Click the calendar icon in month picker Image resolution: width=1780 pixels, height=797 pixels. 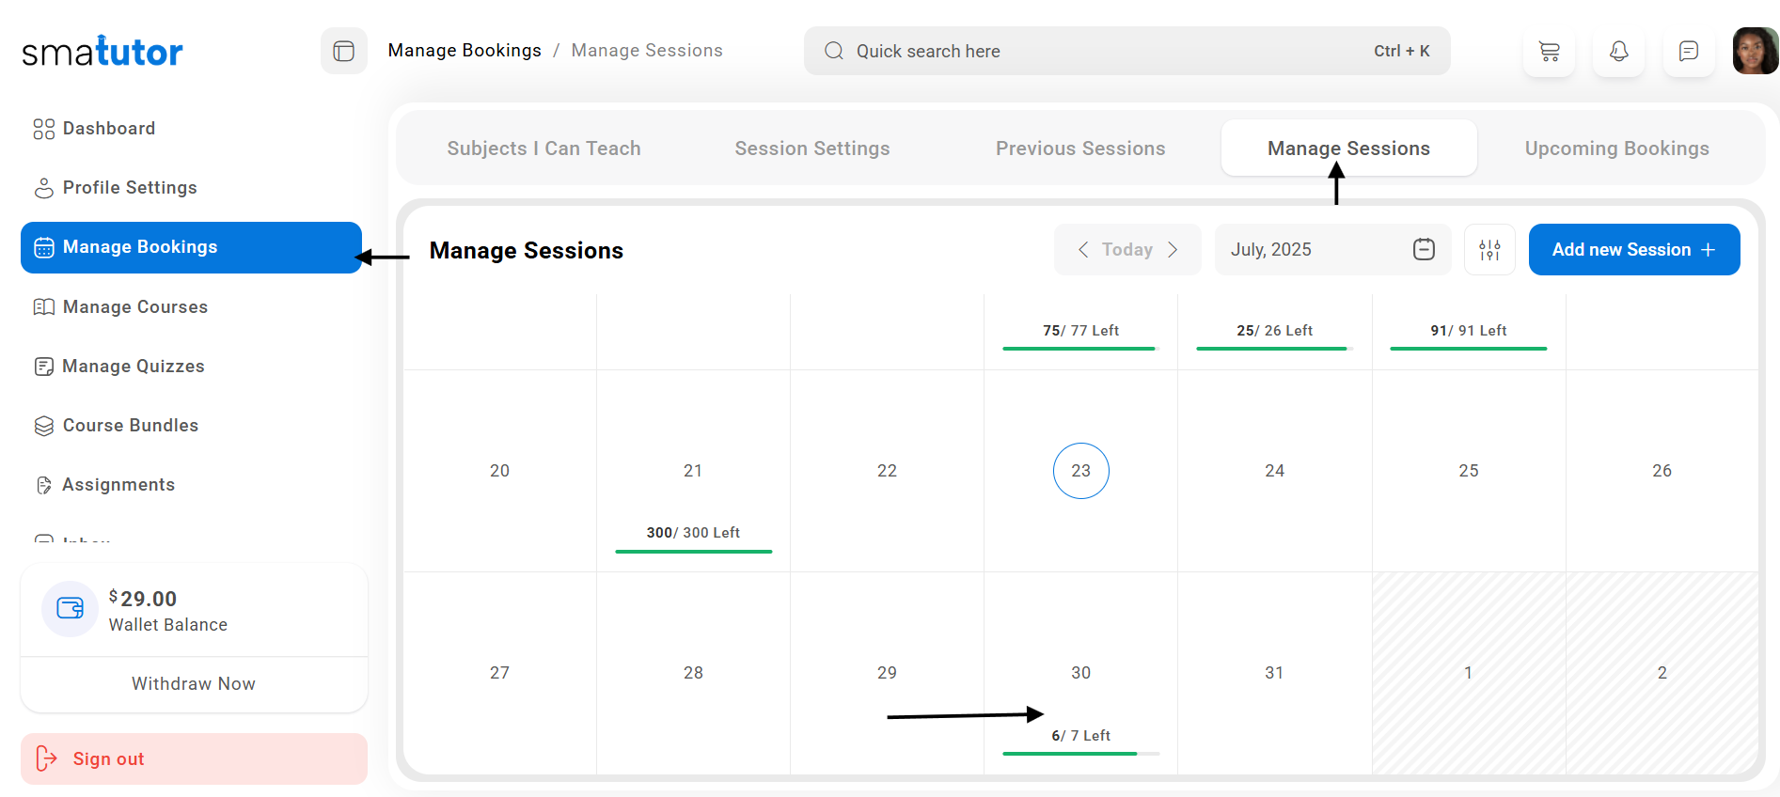[x=1424, y=249]
